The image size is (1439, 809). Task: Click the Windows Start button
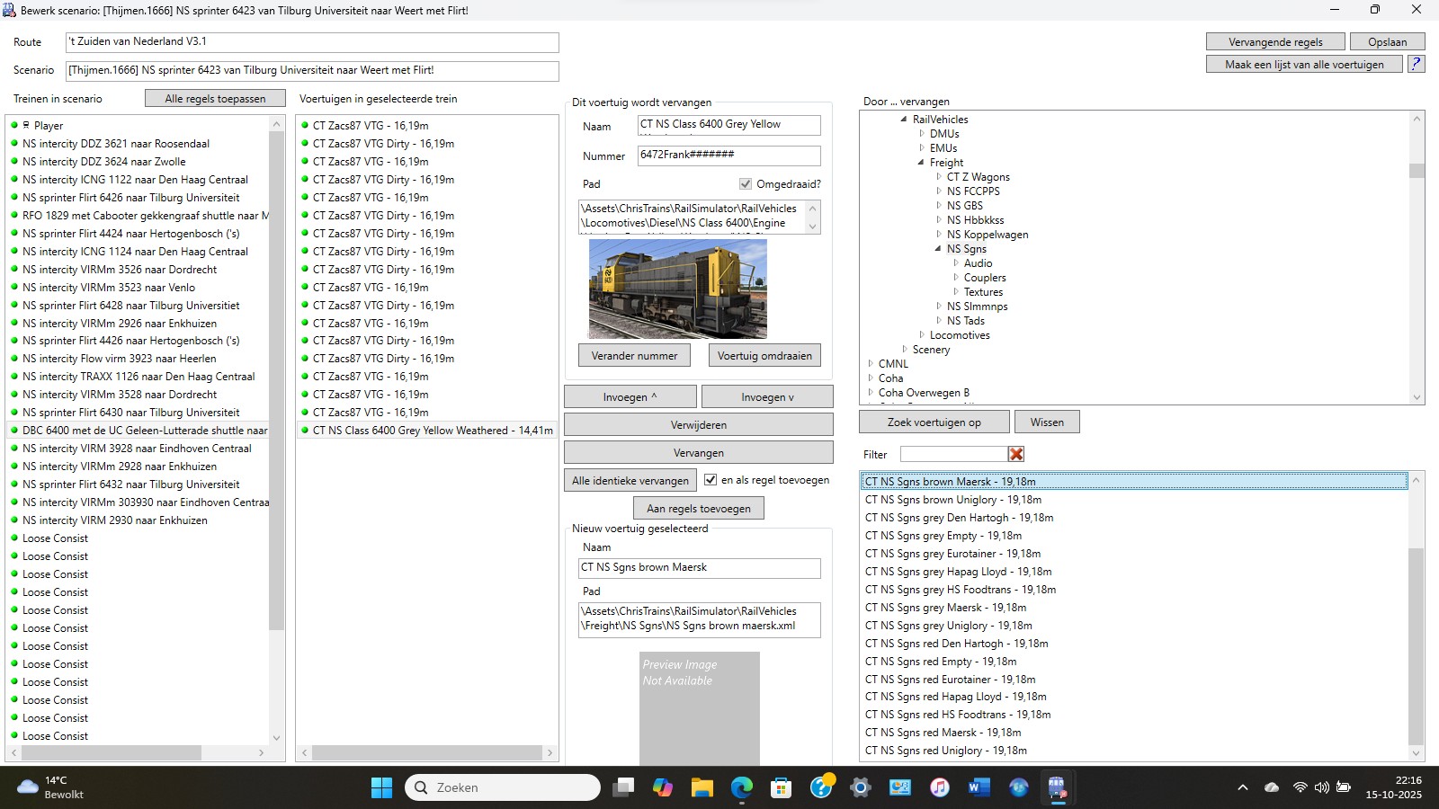coord(381,788)
